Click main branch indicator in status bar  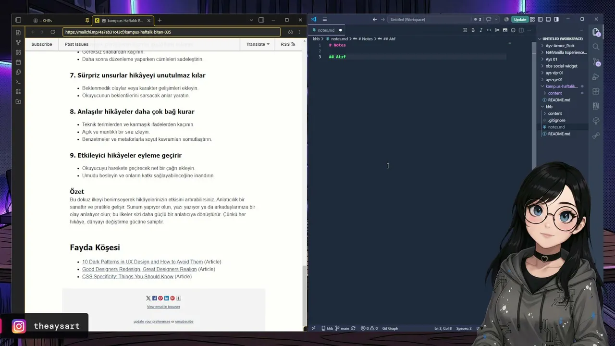point(343,329)
